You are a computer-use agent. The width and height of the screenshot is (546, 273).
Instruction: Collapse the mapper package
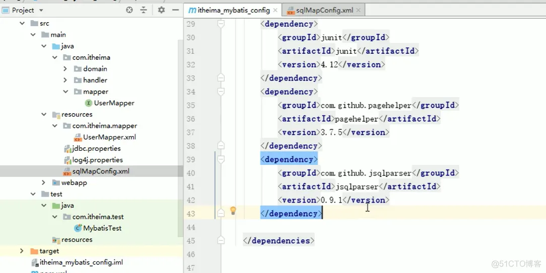65,92
